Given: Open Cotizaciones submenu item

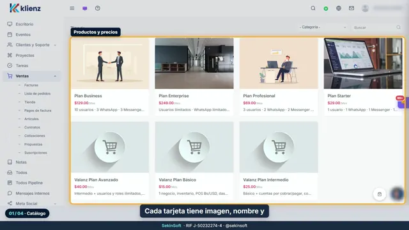Looking at the screenshot, I should (x=35, y=135).
